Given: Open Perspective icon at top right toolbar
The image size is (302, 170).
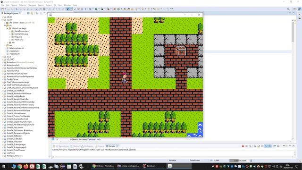Looking at the screenshot, I should [x=294, y=9].
